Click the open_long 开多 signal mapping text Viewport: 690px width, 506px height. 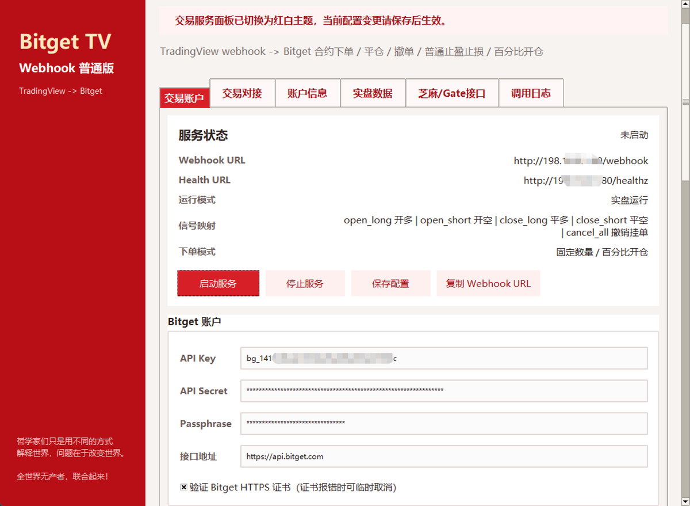[x=378, y=220]
